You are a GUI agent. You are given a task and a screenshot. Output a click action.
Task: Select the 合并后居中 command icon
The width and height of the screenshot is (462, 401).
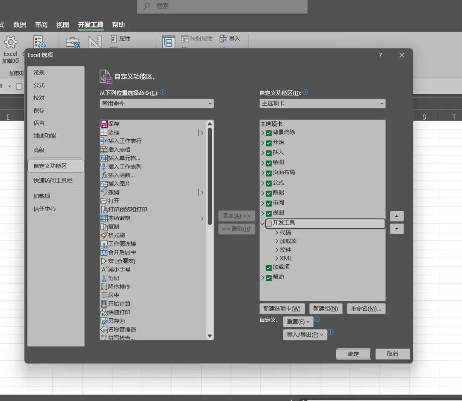pos(104,252)
